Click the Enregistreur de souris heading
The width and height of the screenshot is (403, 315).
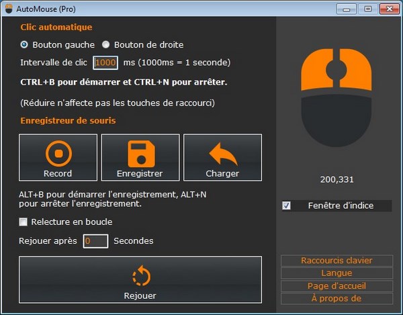68,120
